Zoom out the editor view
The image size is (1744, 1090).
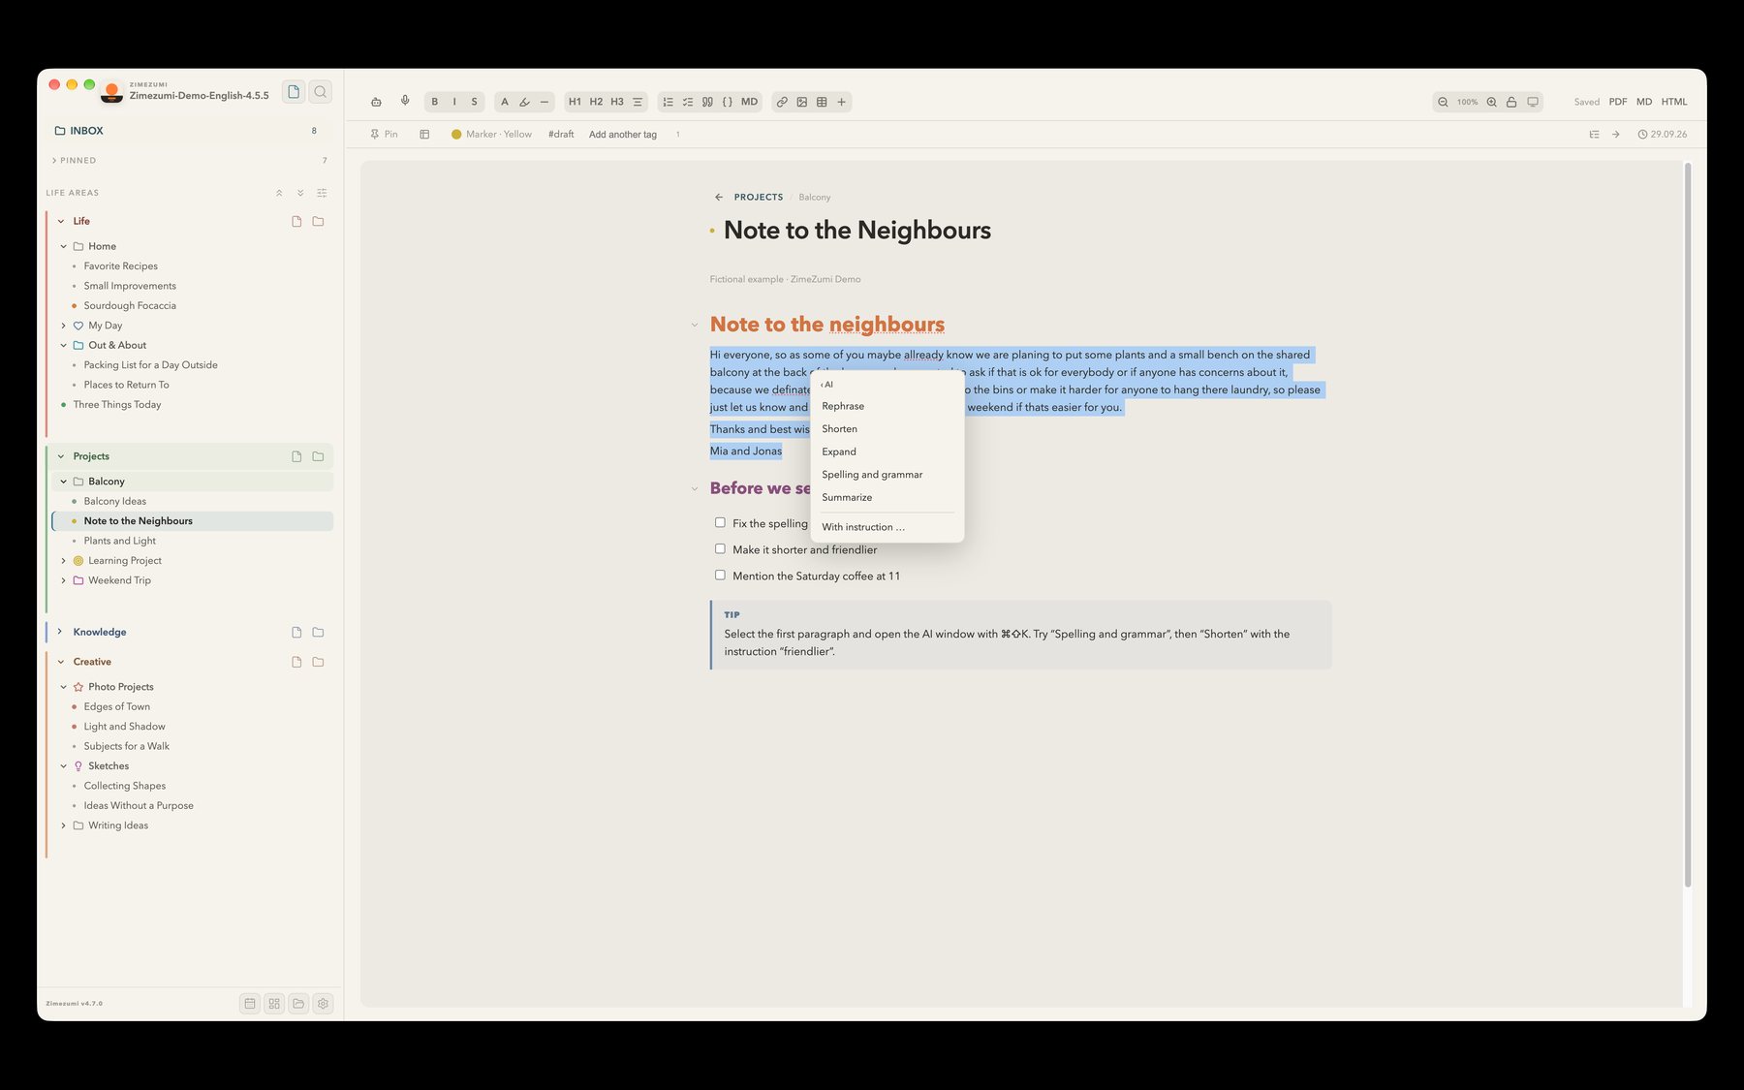(1443, 102)
